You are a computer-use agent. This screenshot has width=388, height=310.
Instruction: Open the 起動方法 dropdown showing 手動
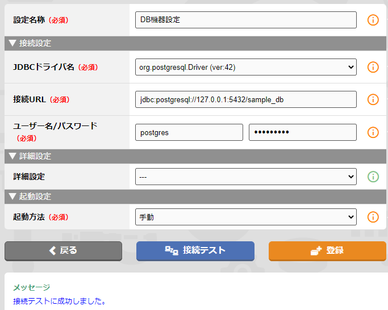245,217
